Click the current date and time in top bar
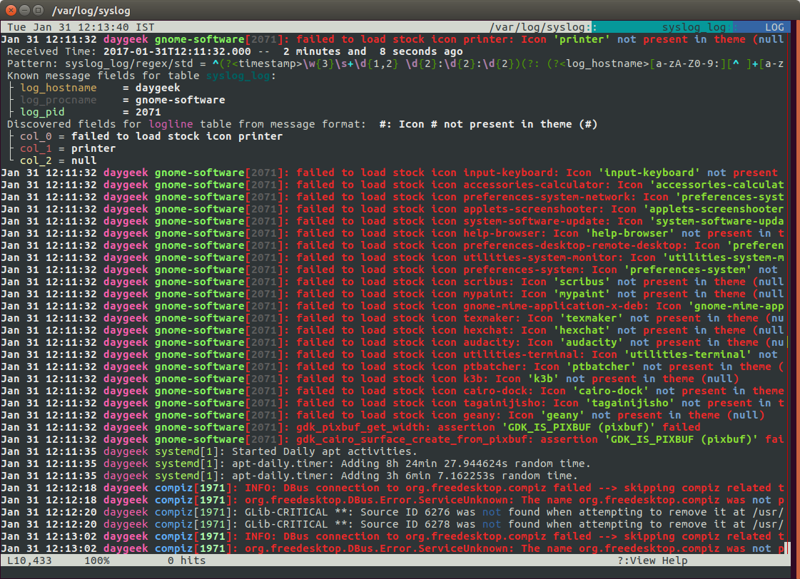The height and width of the screenshot is (579, 800). tap(77, 27)
